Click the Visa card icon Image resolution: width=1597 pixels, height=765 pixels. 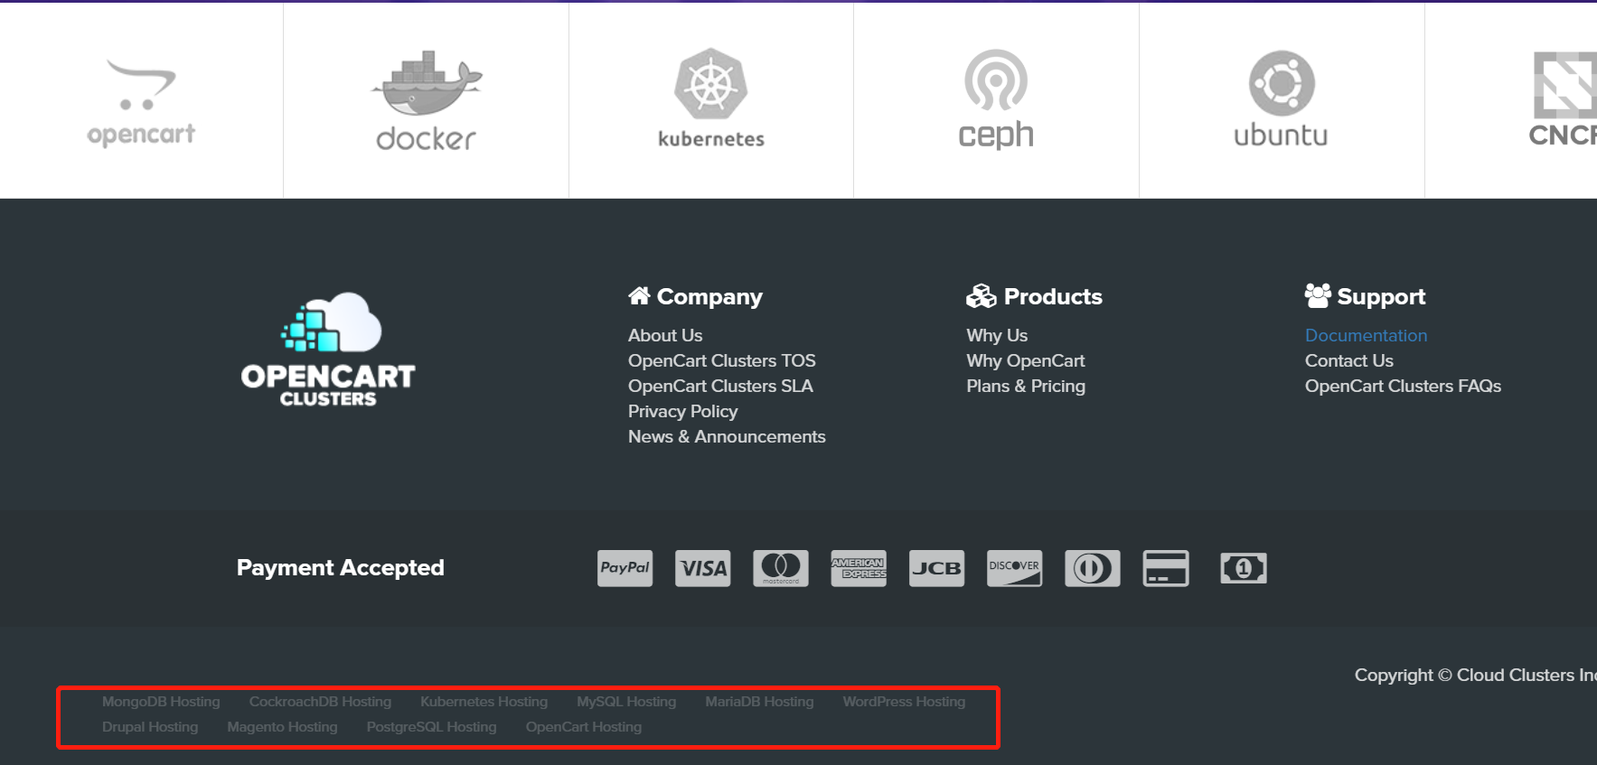click(x=703, y=568)
